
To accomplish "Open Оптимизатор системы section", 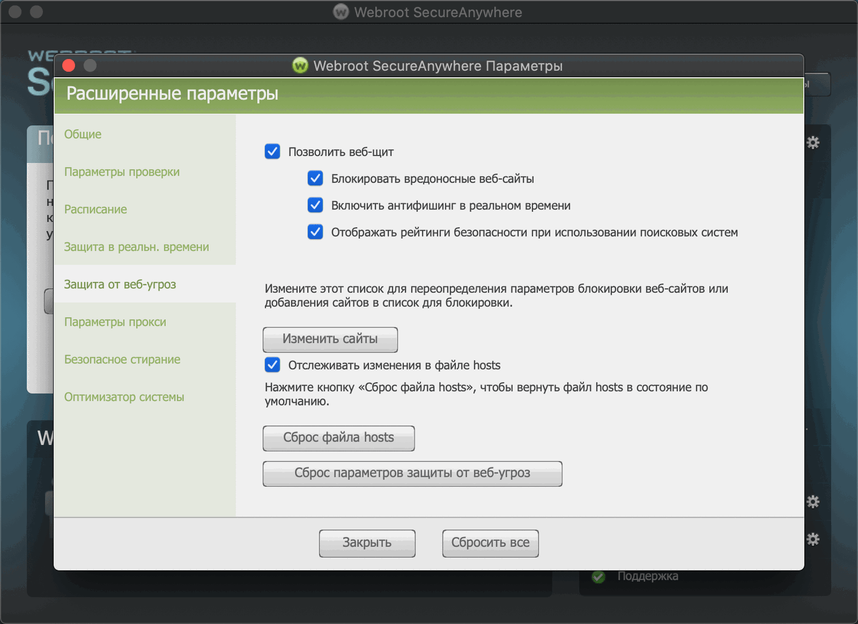I will [x=124, y=397].
